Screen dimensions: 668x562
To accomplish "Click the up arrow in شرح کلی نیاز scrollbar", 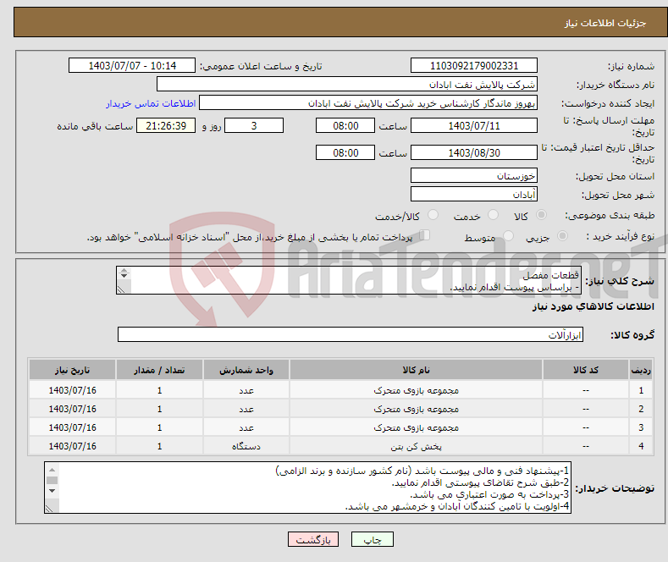I will (x=124, y=270).
